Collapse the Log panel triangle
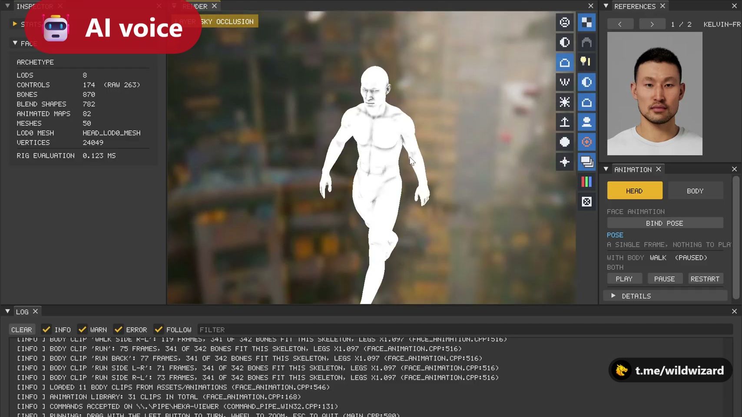 pos(7,311)
